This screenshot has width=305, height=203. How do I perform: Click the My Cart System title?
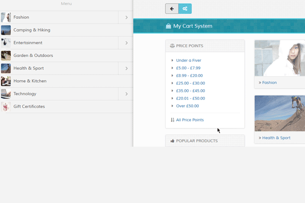(193, 26)
